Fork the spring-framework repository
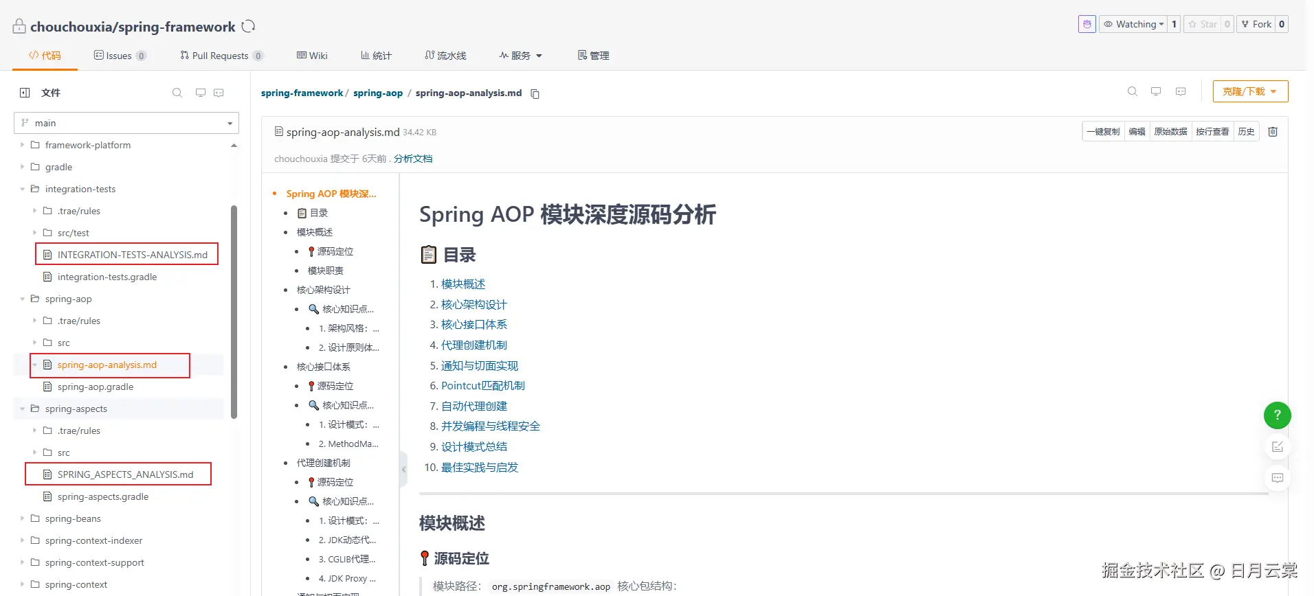The image size is (1314, 596). (x=1256, y=24)
